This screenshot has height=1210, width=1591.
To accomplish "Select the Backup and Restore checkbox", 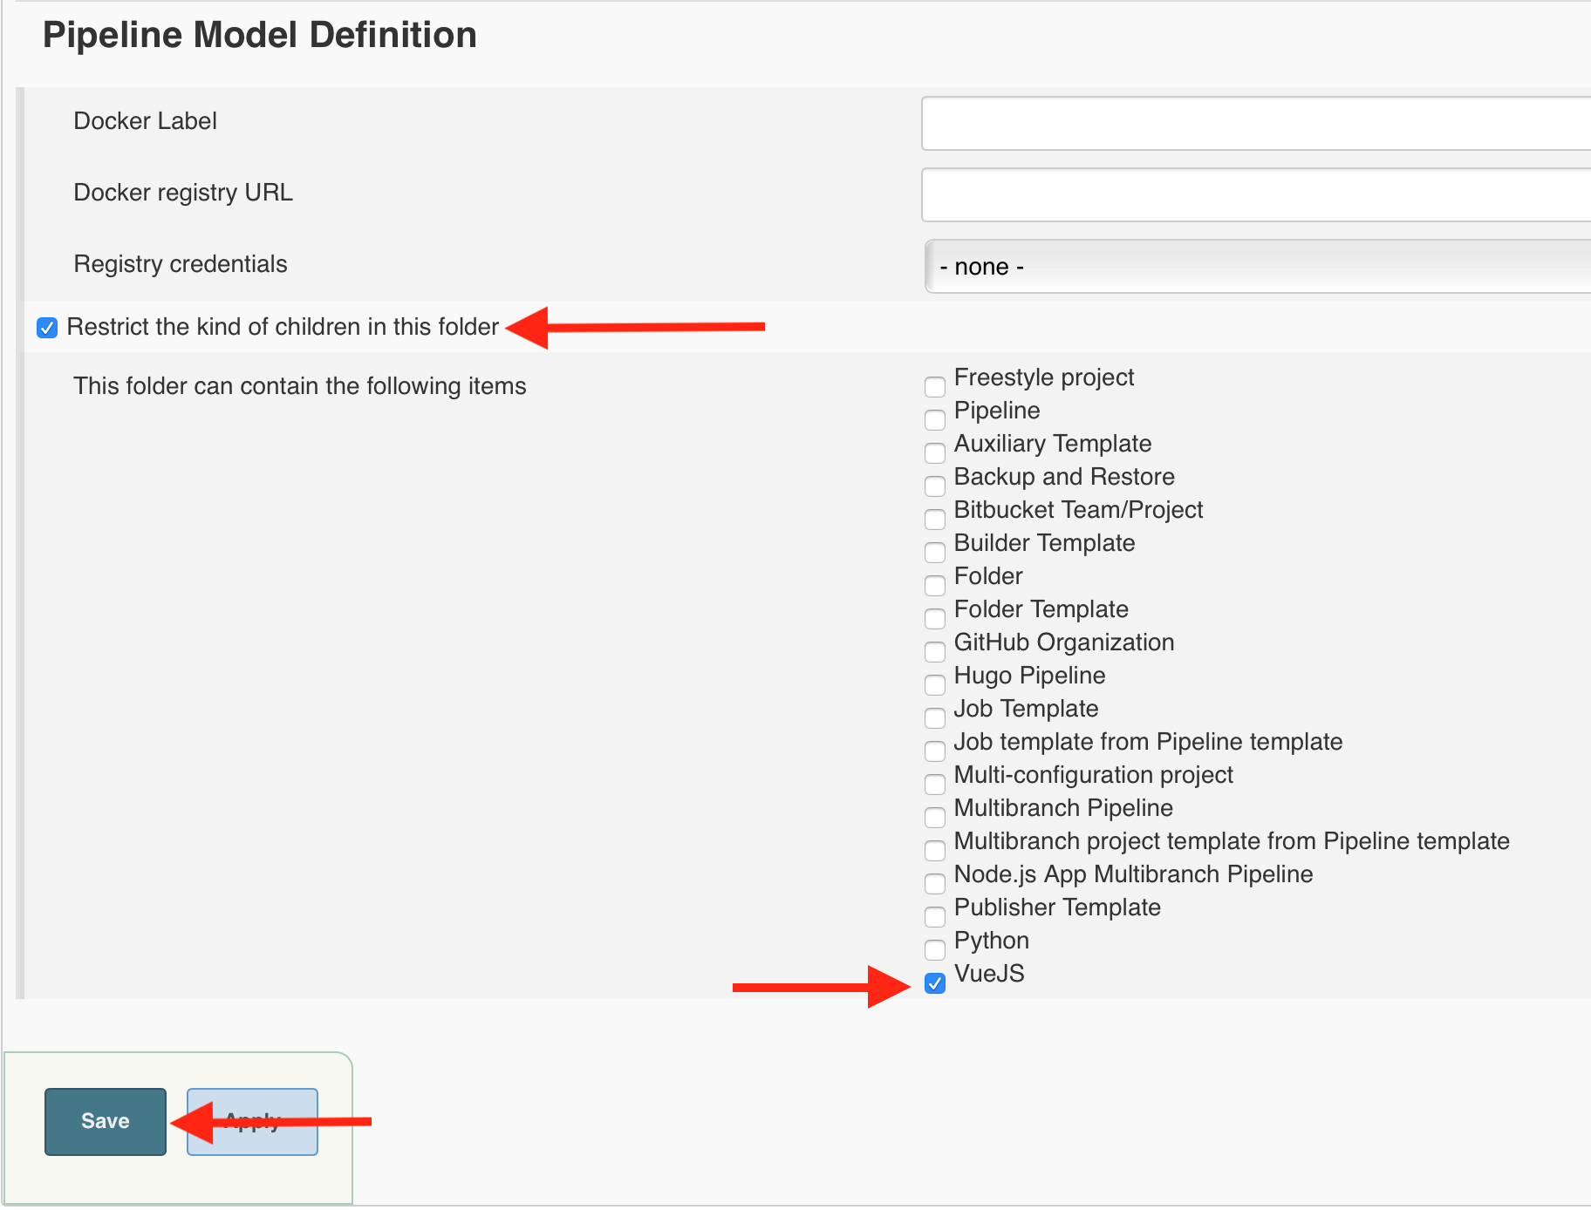I will (x=935, y=486).
